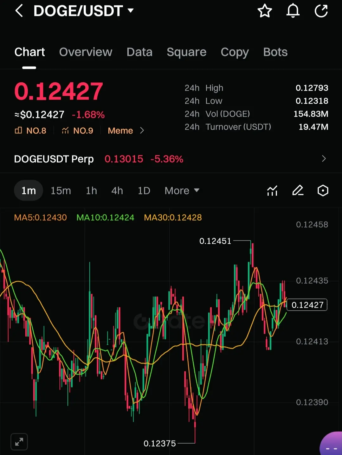Tap the NO.9 trending rank badge
Screen dimensions: 342x455
[x=77, y=131]
